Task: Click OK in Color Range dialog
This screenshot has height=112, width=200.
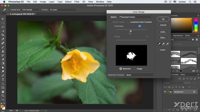Action: pos(163,19)
